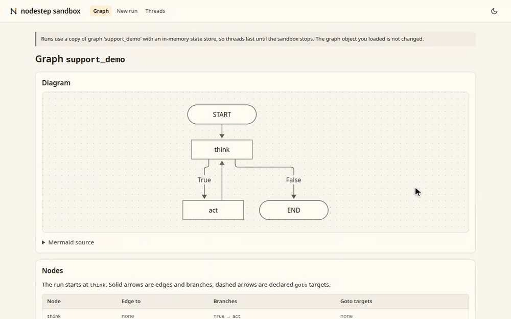Switch to the Threads tab

pyautogui.click(x=155, y=11)
